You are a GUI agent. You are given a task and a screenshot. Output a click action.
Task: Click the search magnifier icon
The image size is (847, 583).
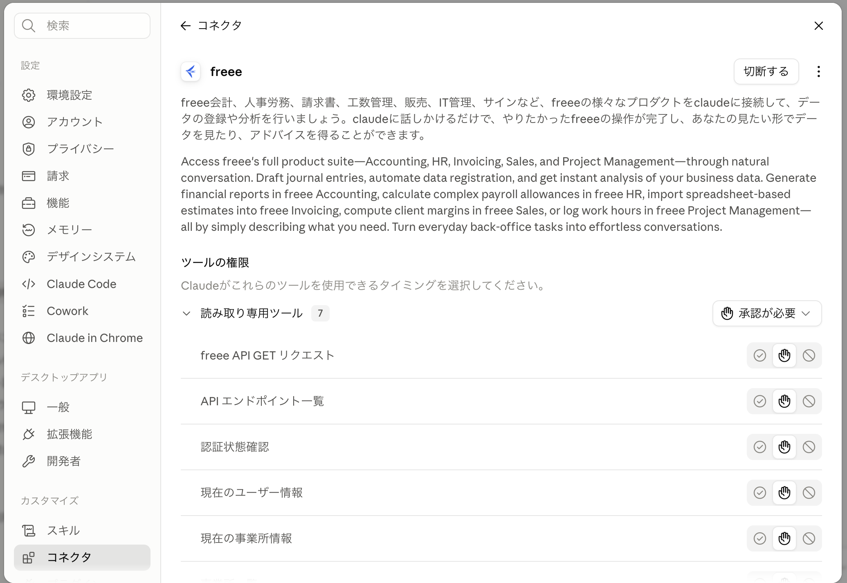[29, 26]
